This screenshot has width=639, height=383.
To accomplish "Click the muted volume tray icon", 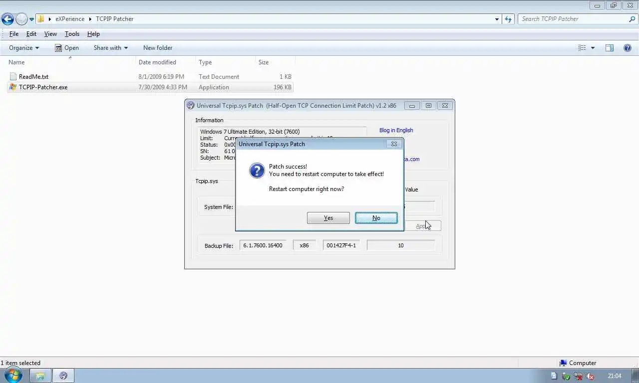I will point(590,376).
